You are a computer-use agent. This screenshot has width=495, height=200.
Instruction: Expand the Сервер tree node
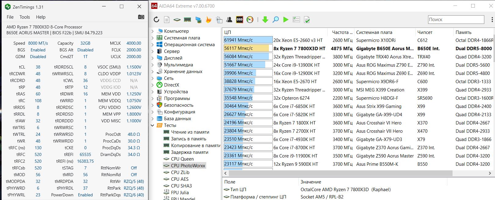[152, 51]
